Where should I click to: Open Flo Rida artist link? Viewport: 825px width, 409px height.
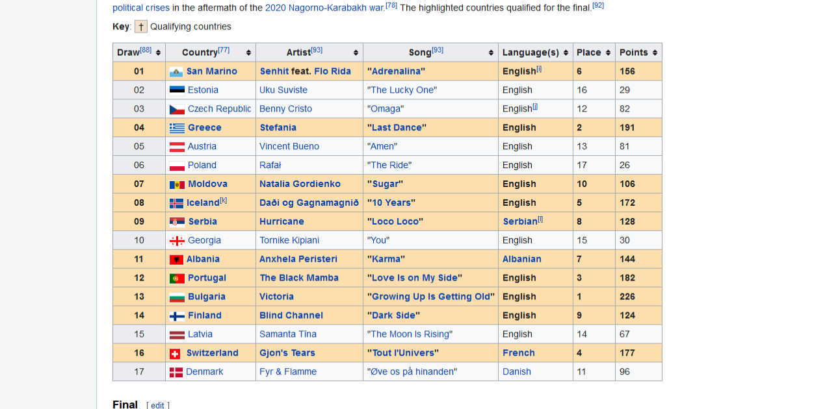click(x=332, y=71)
